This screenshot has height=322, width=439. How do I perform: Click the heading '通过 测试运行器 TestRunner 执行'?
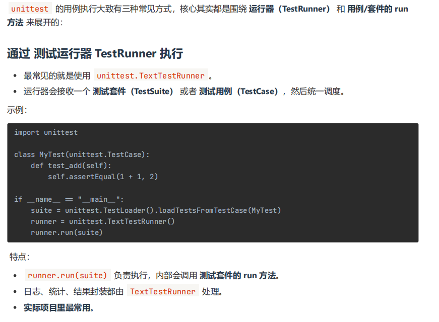[x=95, y=53]
